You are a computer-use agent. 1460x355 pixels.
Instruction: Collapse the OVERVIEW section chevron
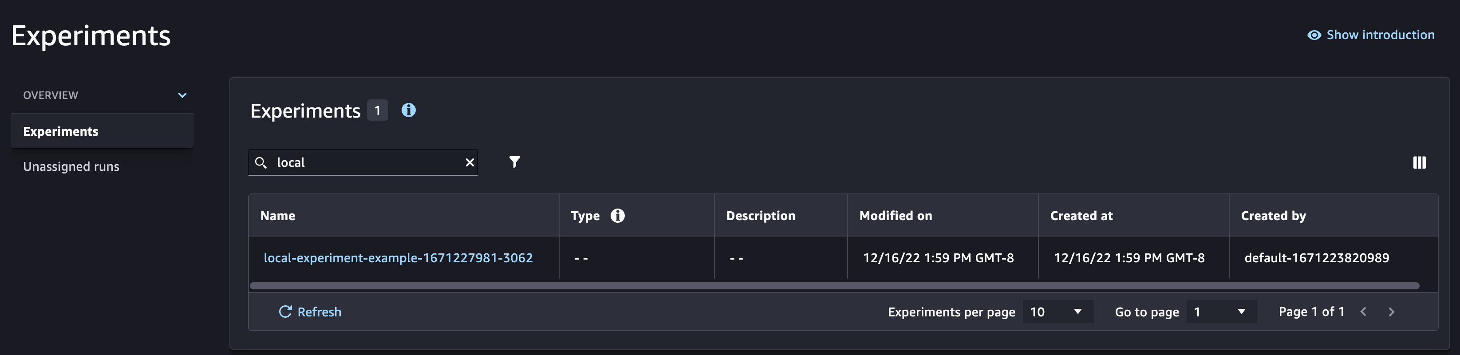pos(182,95)
